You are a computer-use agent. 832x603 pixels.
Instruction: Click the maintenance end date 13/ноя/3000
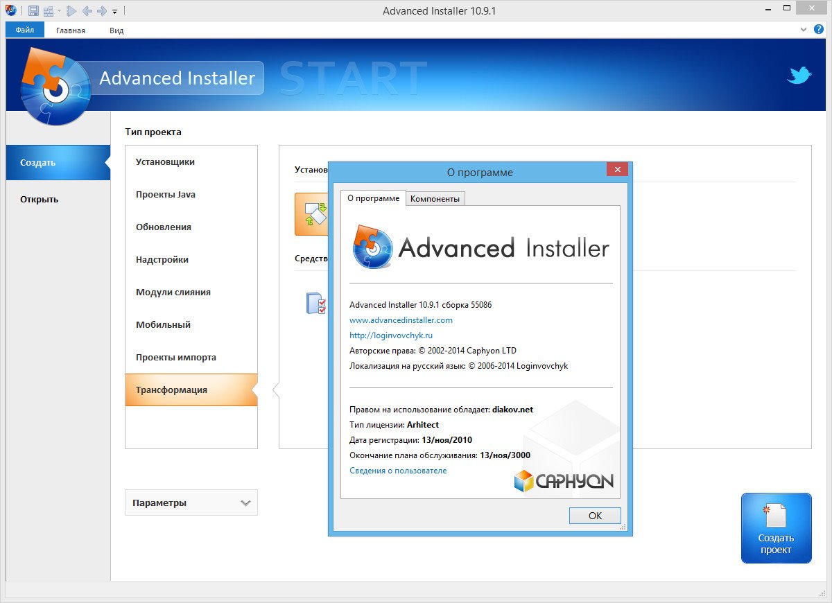pyautogui.click(x=505, y=455)
